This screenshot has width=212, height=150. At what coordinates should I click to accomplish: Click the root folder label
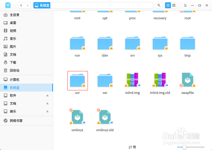click(x=188, y=18)
